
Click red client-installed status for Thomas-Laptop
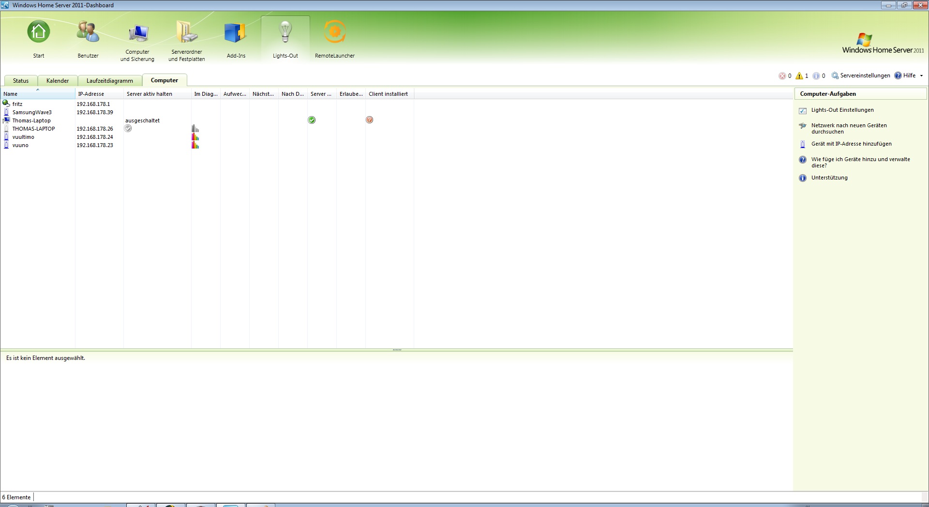(370, 120)
